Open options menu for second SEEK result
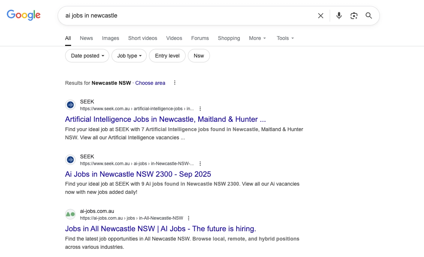The width and height of the screenshot is (424, 257). 200,164
